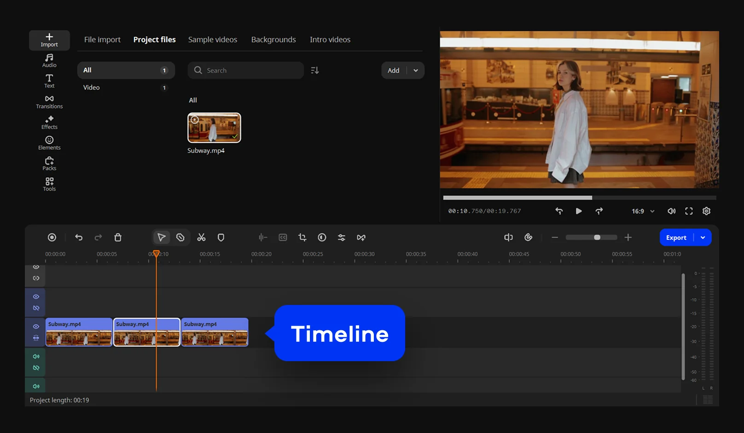The image size is (744, 433).
Task: Expand the Add button dropdown arrow
Action: [x=416, y=70]
